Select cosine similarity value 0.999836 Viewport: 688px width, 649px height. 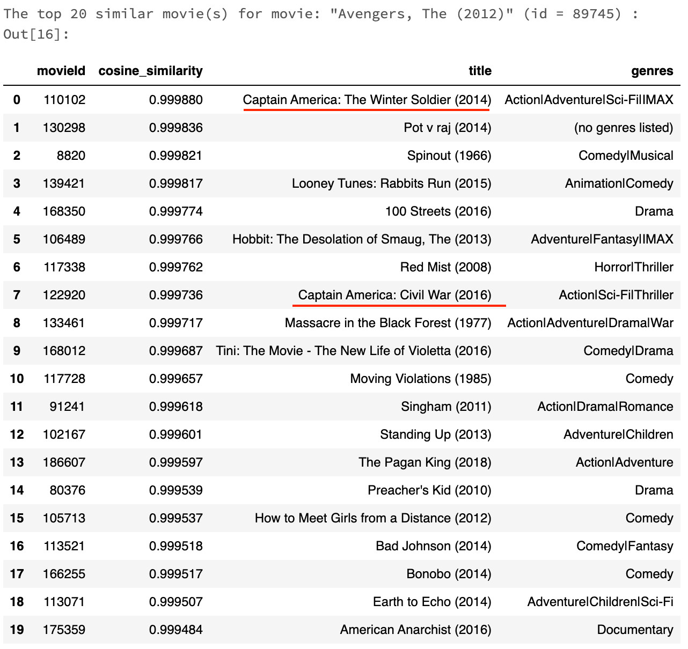pos(176,128)
